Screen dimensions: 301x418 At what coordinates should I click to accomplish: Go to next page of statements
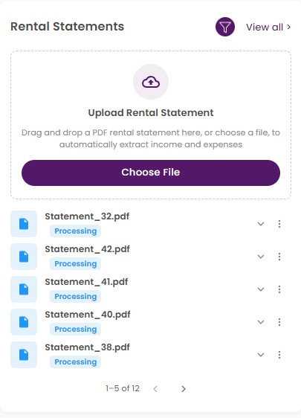tap(184, 389)
